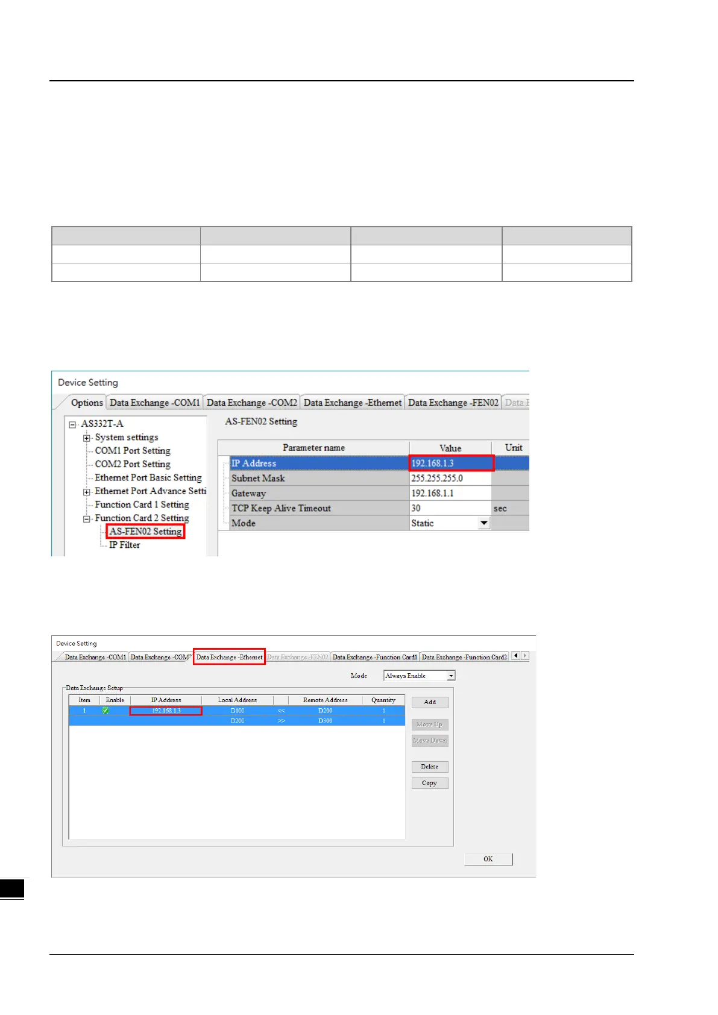The image size is (718, 1015).
Task: Toggle the green Enable checkmark for item 1
Action: click(x=105, y=711)
